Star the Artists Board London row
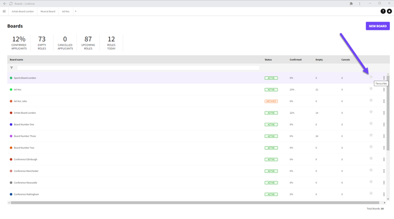This screenshot has width=394, height=219. (371, 112)
